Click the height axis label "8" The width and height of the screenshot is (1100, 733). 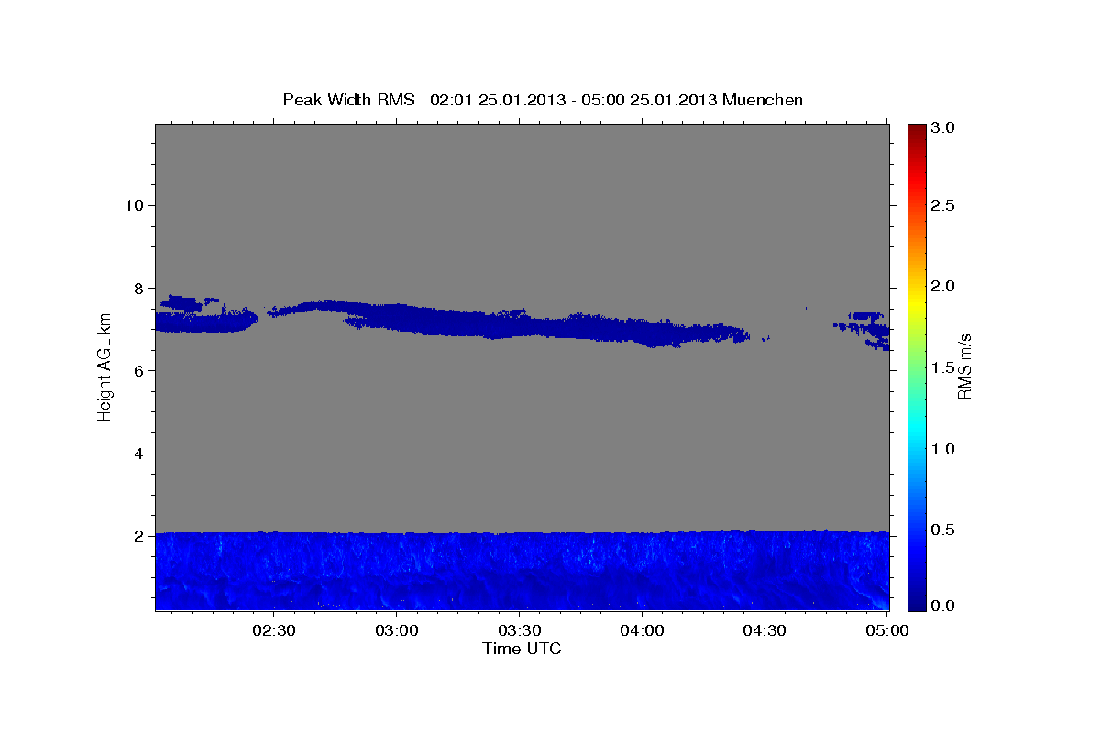point(137,288)
